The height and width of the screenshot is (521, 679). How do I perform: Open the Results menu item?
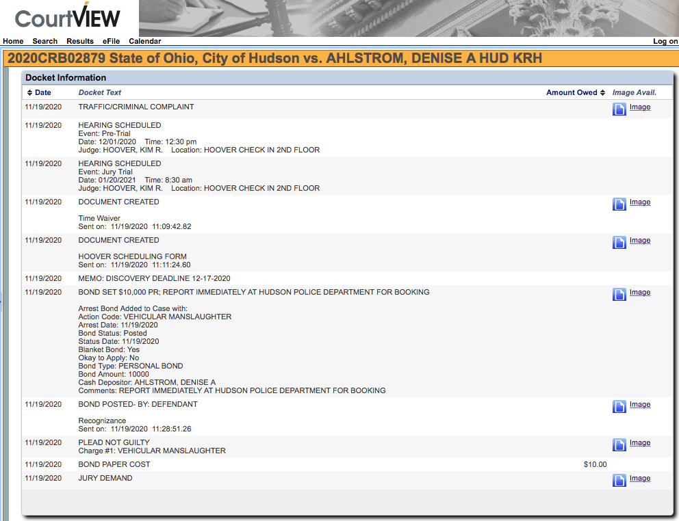click(80, 41)
